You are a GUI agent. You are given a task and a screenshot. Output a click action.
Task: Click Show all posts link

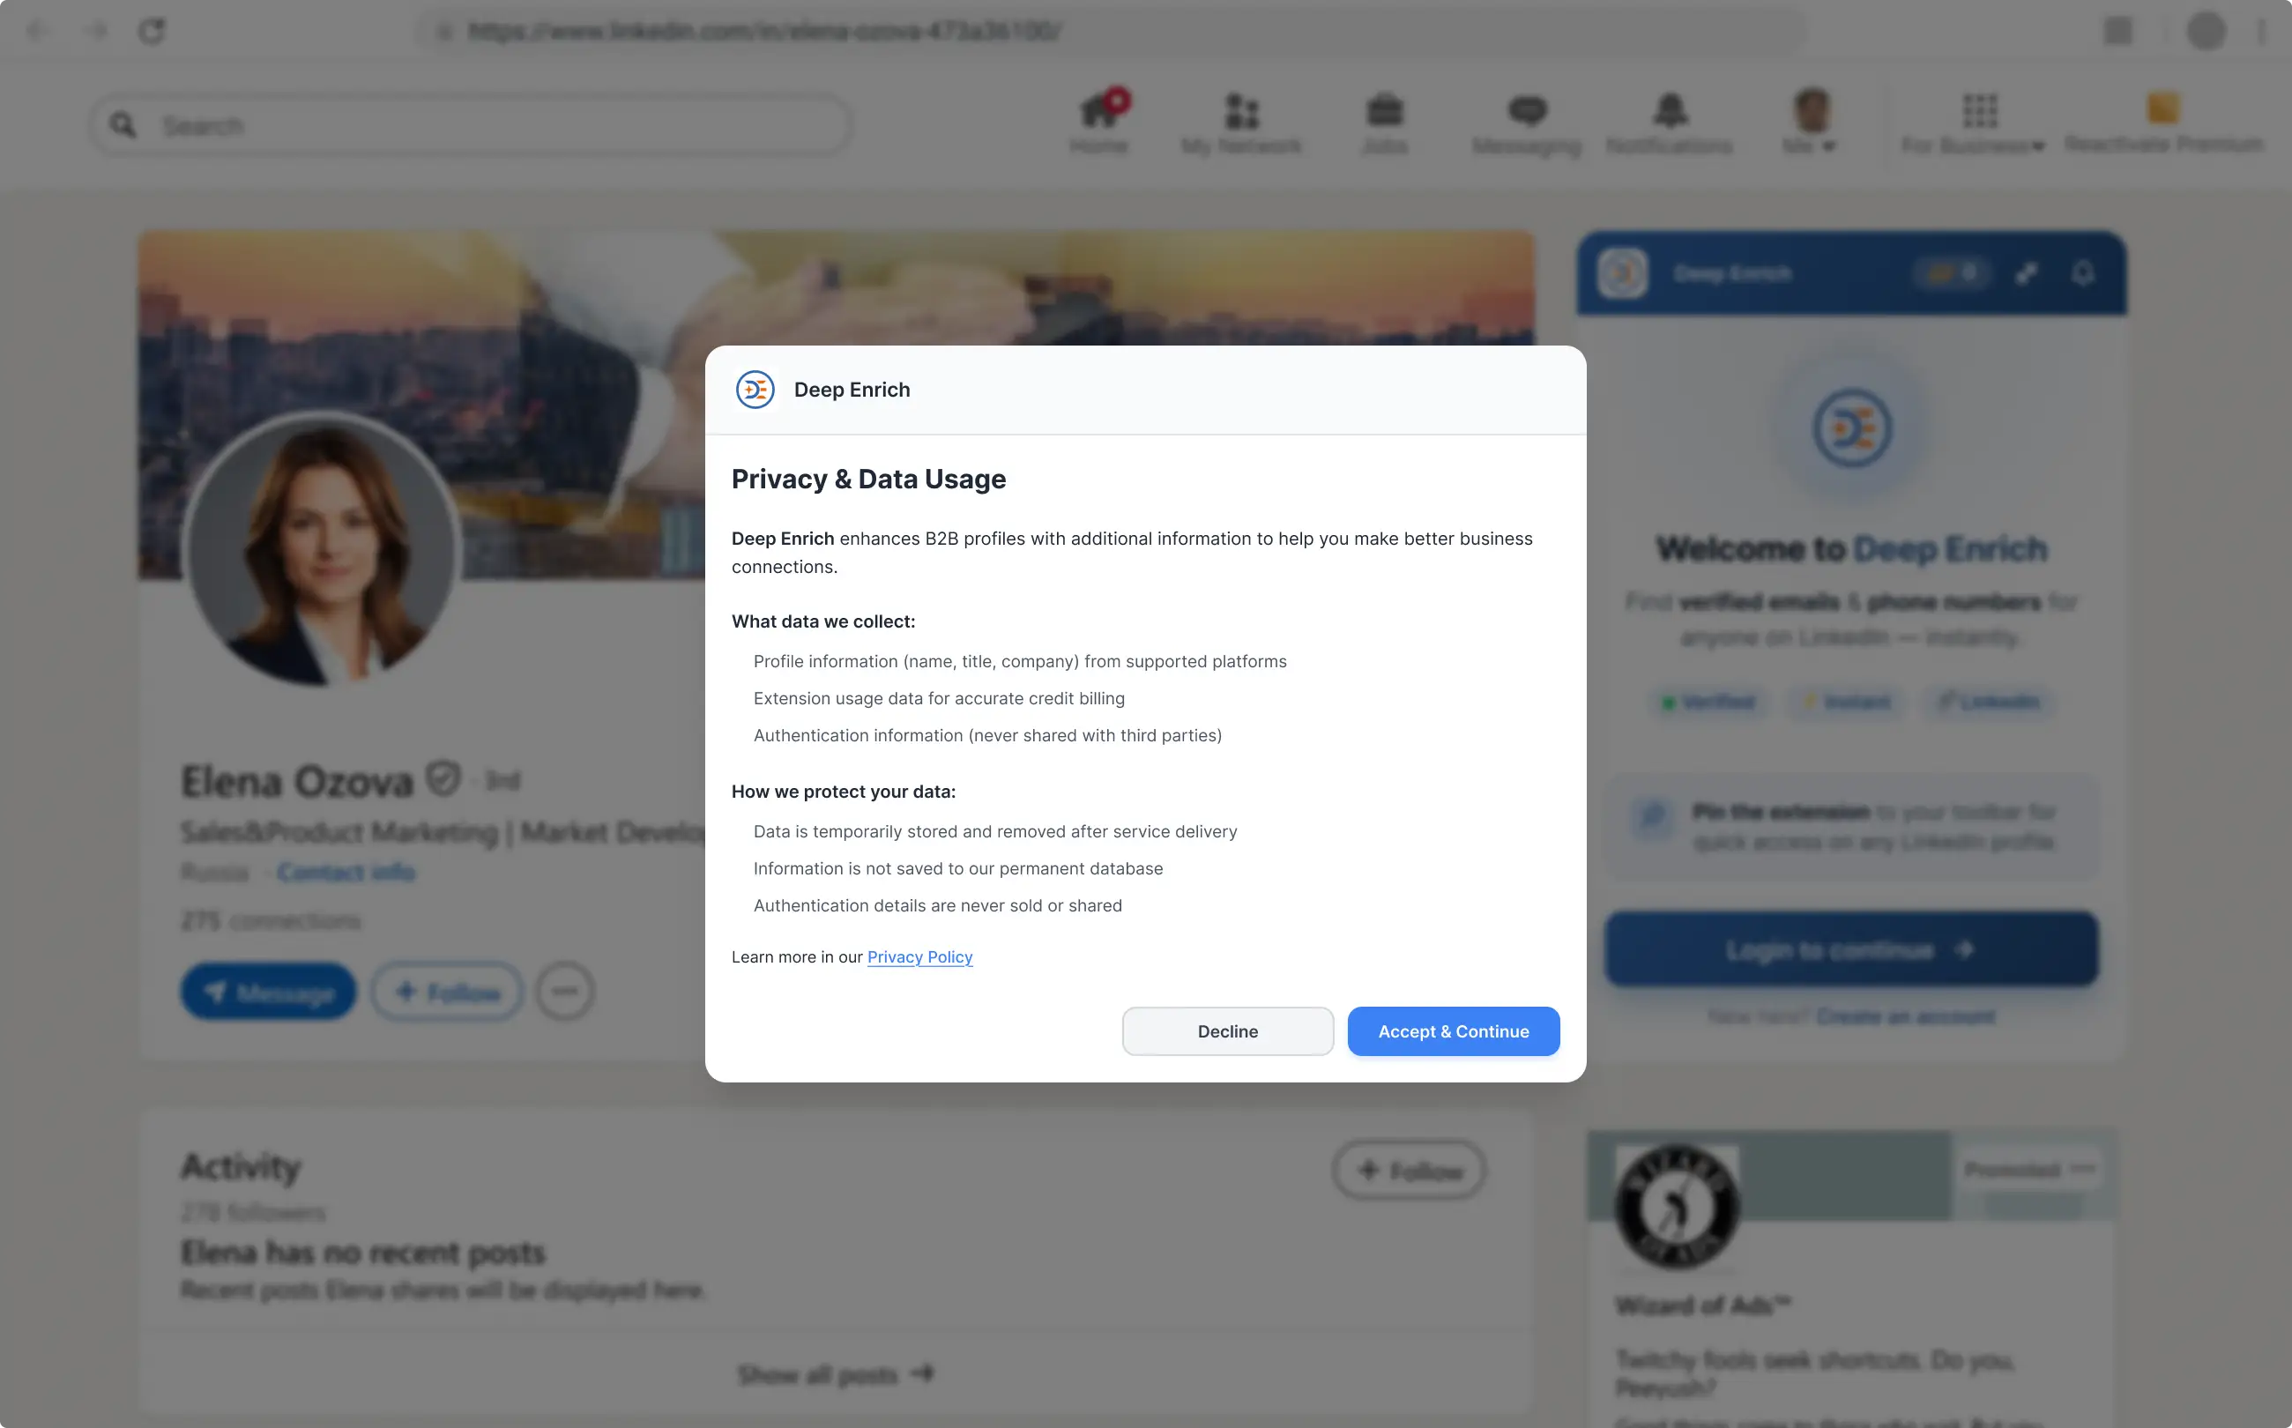(836, 1374)
